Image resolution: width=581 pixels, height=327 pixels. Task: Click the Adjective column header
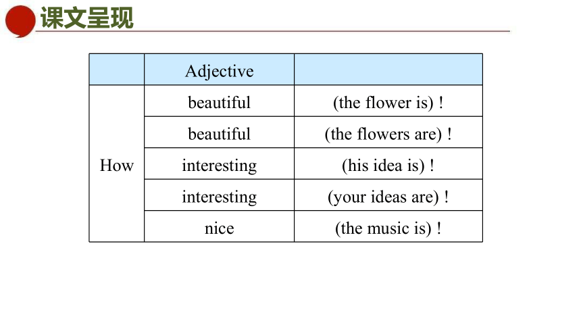tap(220, 70)
